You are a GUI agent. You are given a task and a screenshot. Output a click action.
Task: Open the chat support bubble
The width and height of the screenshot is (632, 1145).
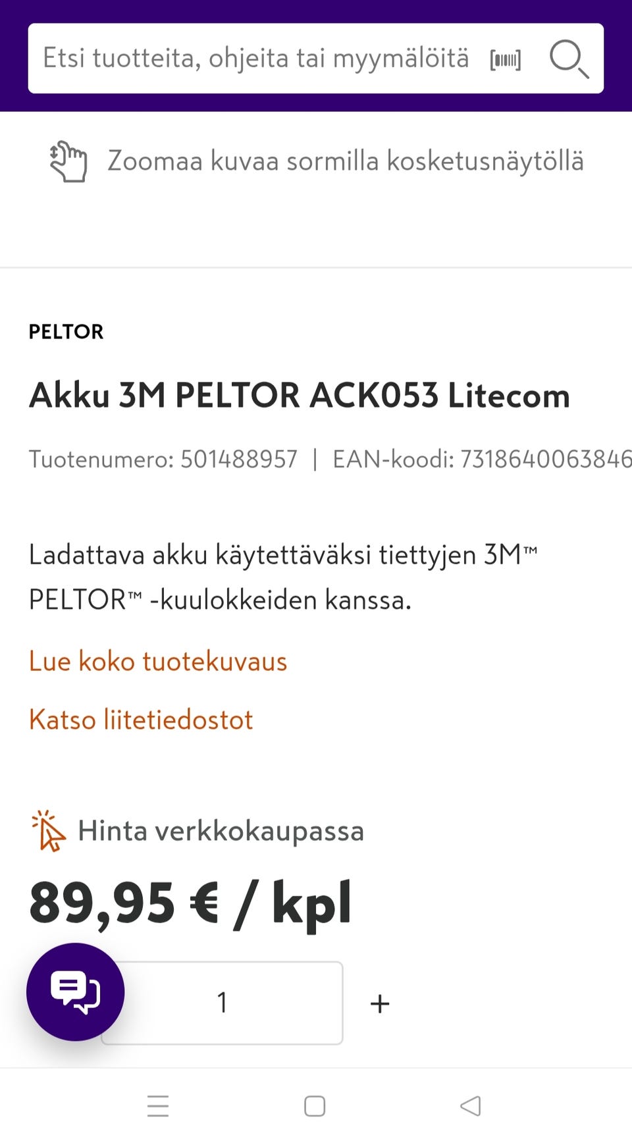[76, 992]
